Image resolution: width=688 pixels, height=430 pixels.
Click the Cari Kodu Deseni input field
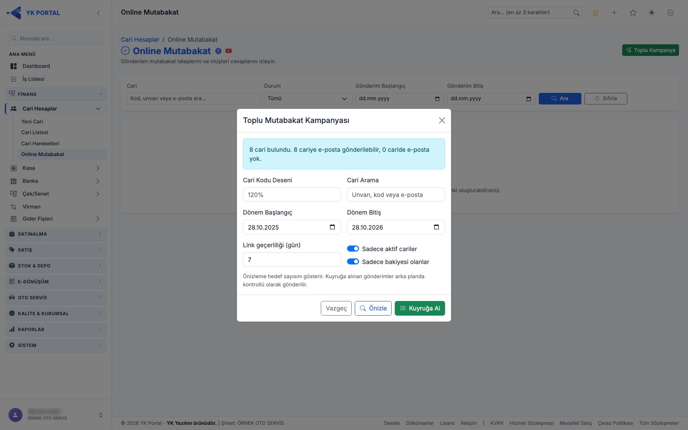(x=292, y=195)
